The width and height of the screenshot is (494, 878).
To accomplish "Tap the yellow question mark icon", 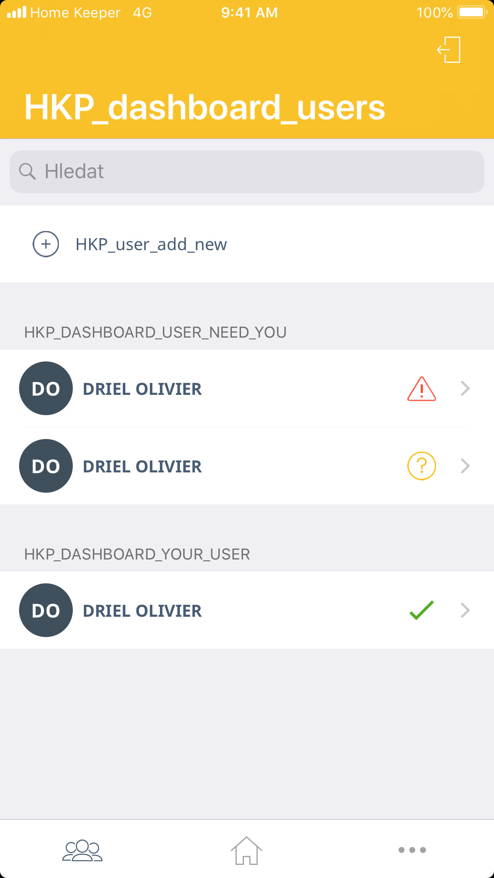I will click(x=422, y=466).
